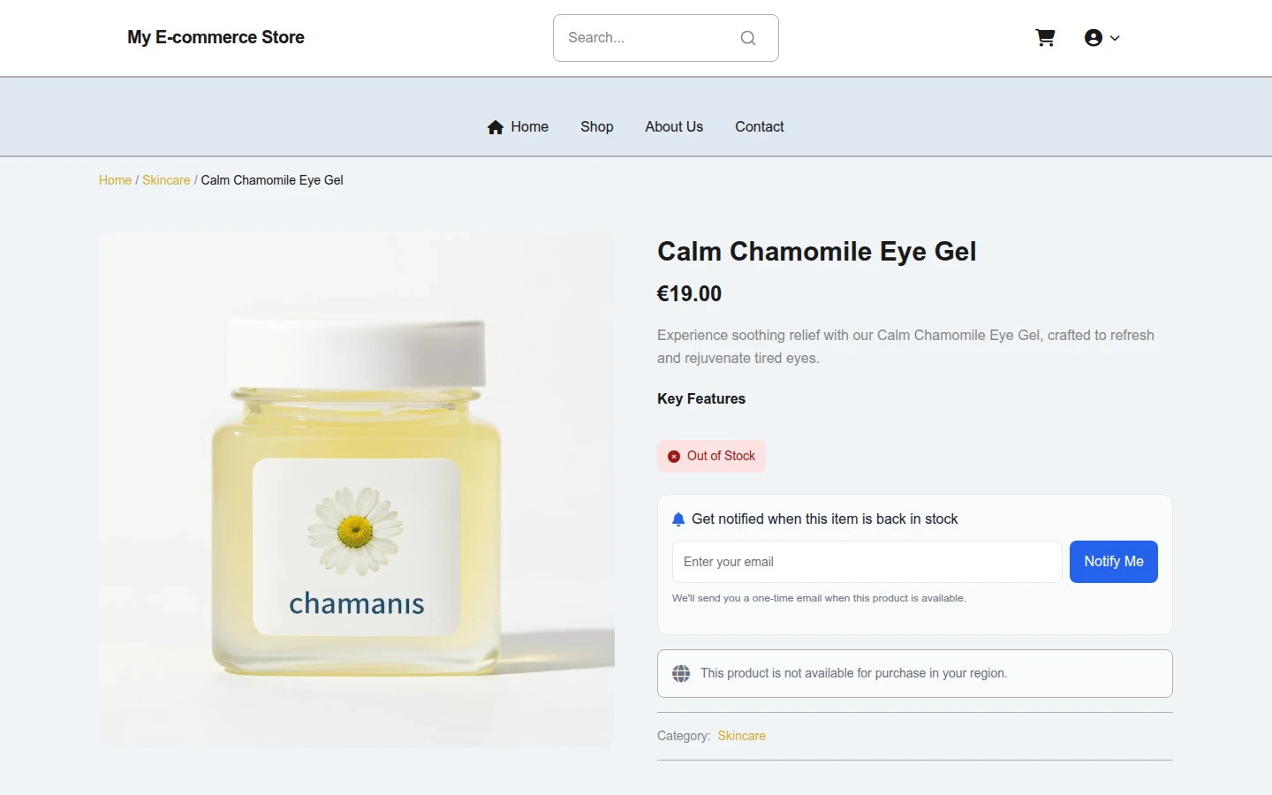Focus the Search text box
1272x795 pixels.
pos(648,38)
